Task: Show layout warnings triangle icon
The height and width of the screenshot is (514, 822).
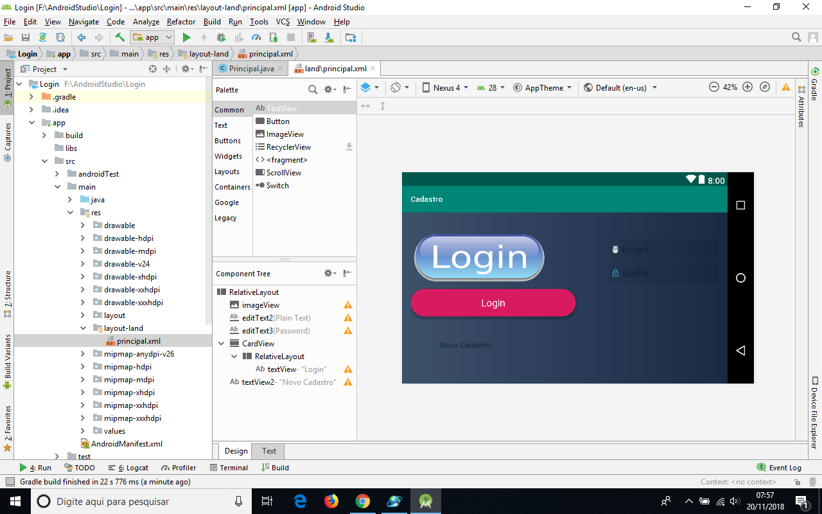Action: coord(786,87)
